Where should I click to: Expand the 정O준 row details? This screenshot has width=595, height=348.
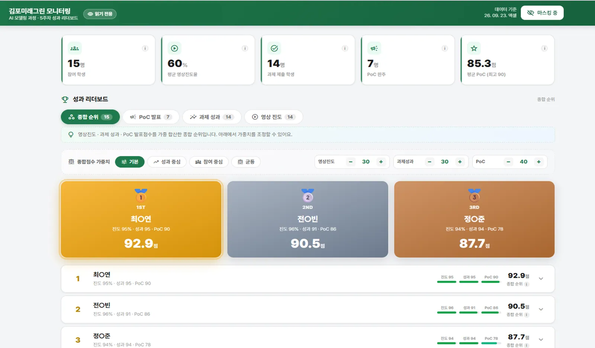coord(541,339)
